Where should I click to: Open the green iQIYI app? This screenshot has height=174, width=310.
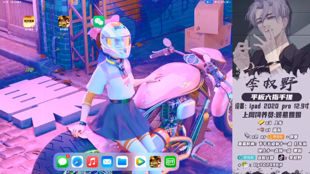pyautogui.click(x=170, y=161)
